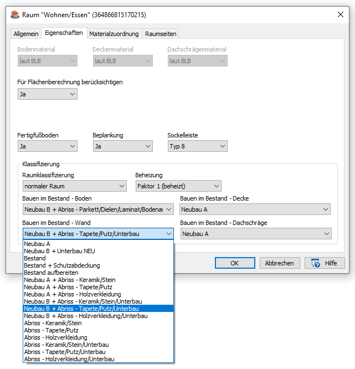The image size is (355, 369).
Task: Switch to the Raumseiten tab
Action: [161, 34]
